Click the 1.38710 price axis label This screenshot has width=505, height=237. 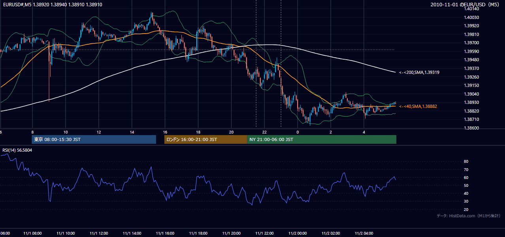point(472,119)
